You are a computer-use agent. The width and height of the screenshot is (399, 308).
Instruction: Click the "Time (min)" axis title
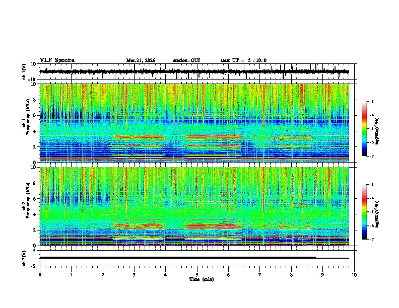tap(202, 279)
